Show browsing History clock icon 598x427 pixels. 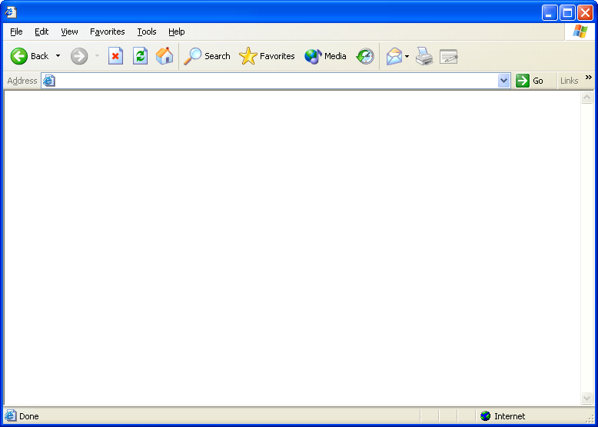click(x=365, y=56)
